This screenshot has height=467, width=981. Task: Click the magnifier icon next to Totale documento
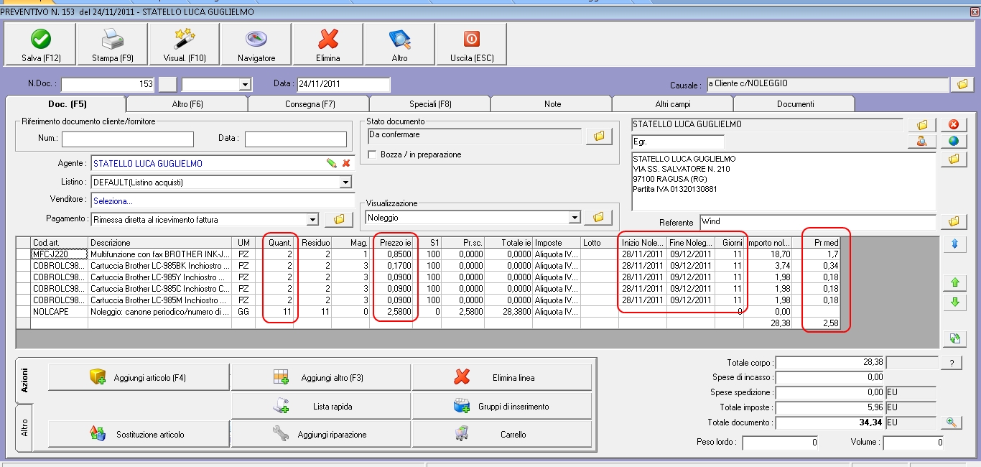(952, 423)
